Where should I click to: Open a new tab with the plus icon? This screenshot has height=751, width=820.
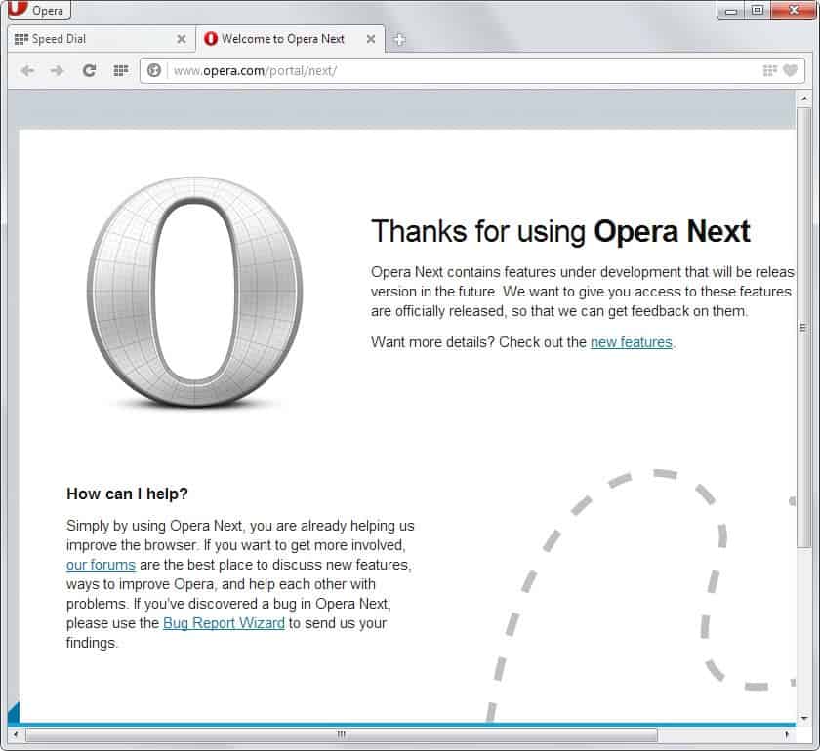(x=400, y=40)
